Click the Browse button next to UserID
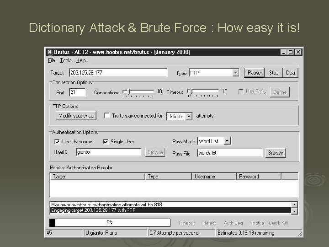The height and width of the screenshot is (247, 329). click(155, 152)
